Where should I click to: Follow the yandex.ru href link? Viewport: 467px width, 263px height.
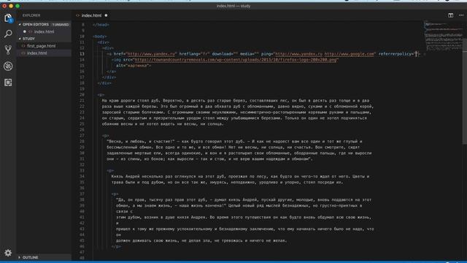pos(151,54)
